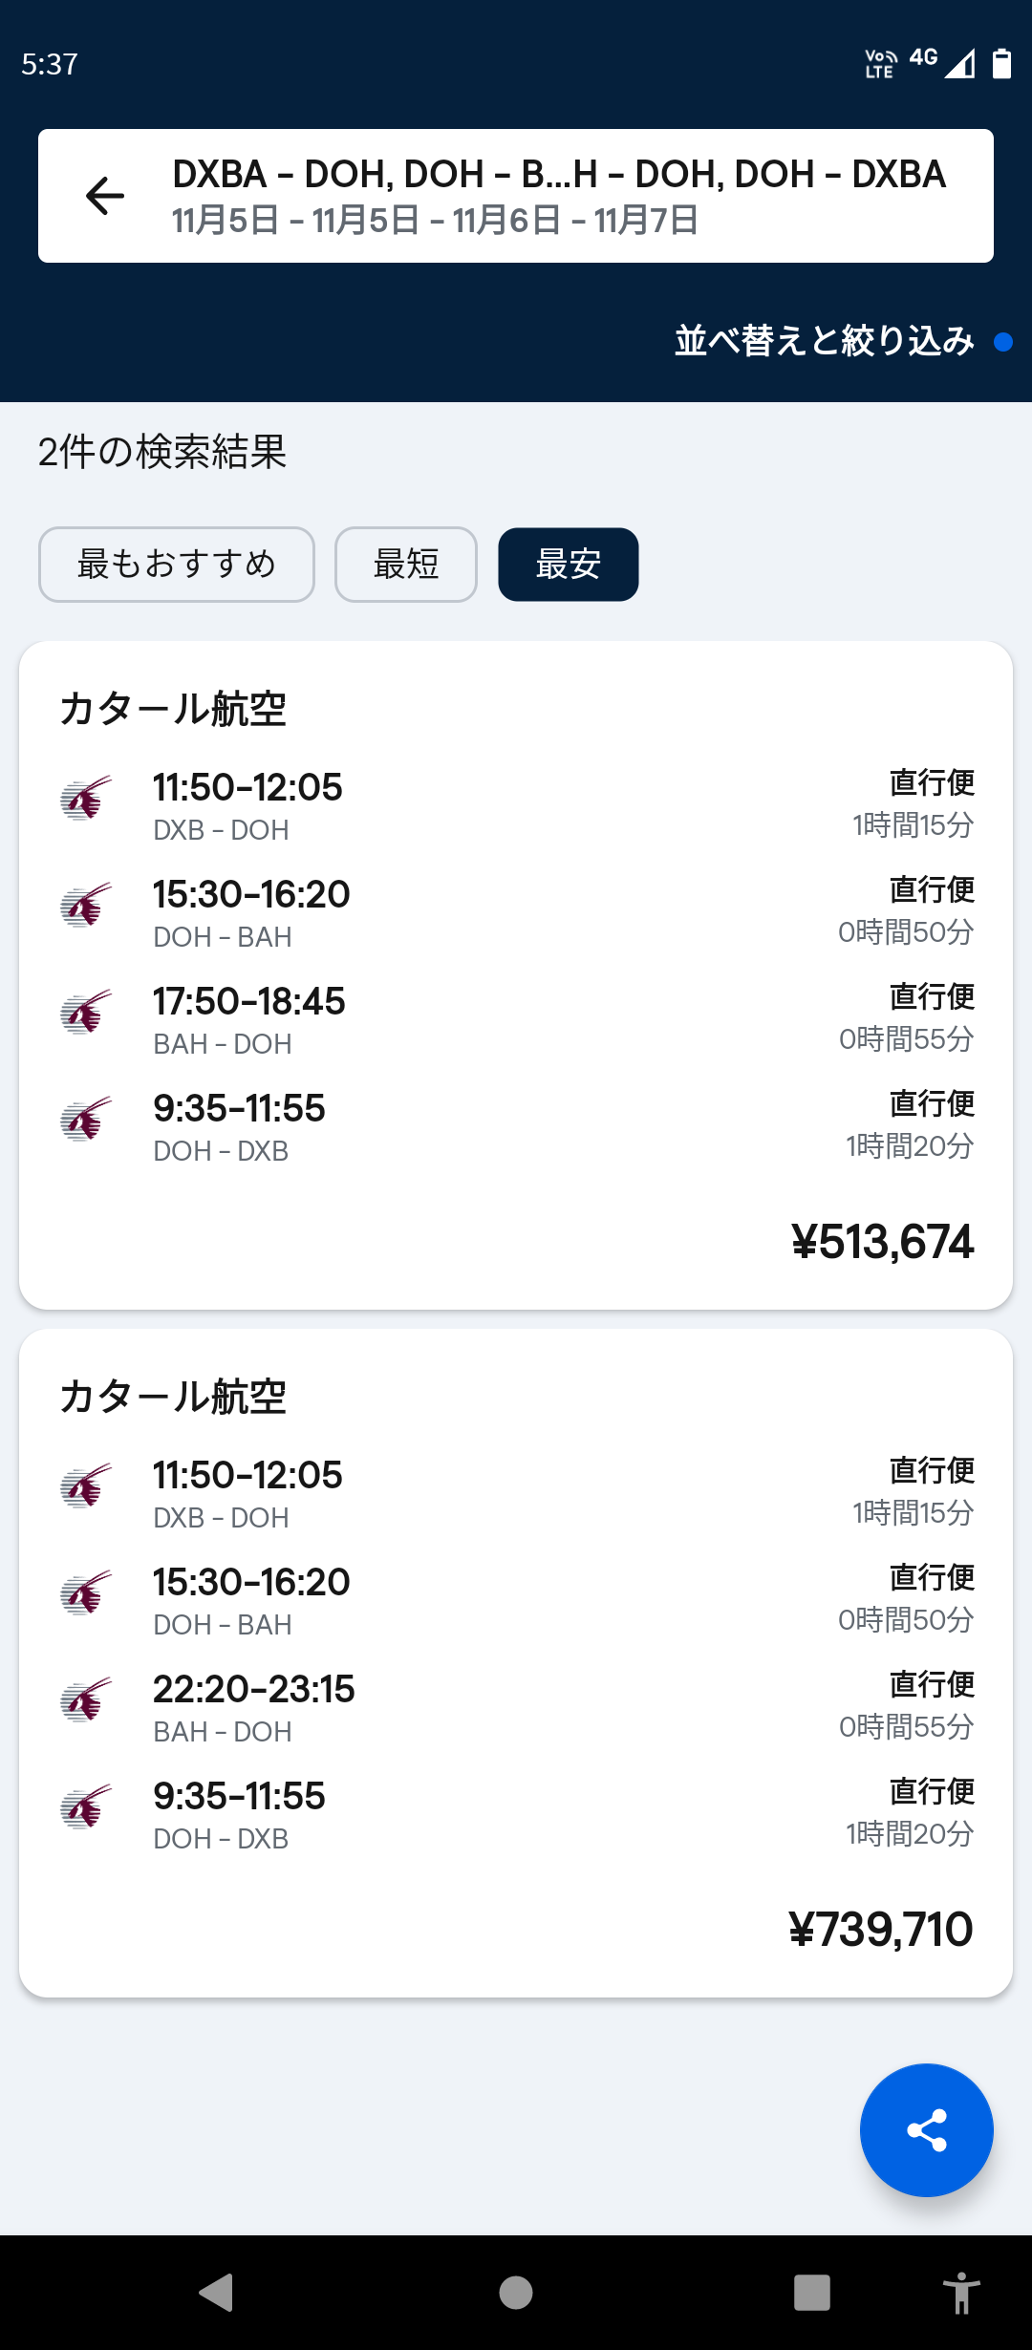1032x2350 pixels.
Task: Edit the DXBA - DOH route search field
Action: coord(559,175)
